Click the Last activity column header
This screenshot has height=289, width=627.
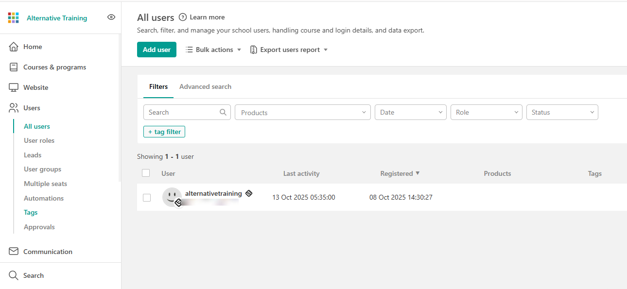pyautogui.click(x=301, y=173)
